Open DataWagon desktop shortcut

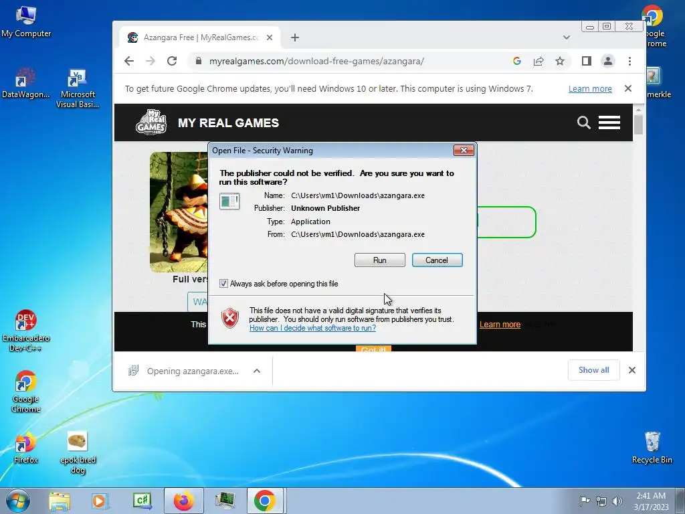click(26, 82)
